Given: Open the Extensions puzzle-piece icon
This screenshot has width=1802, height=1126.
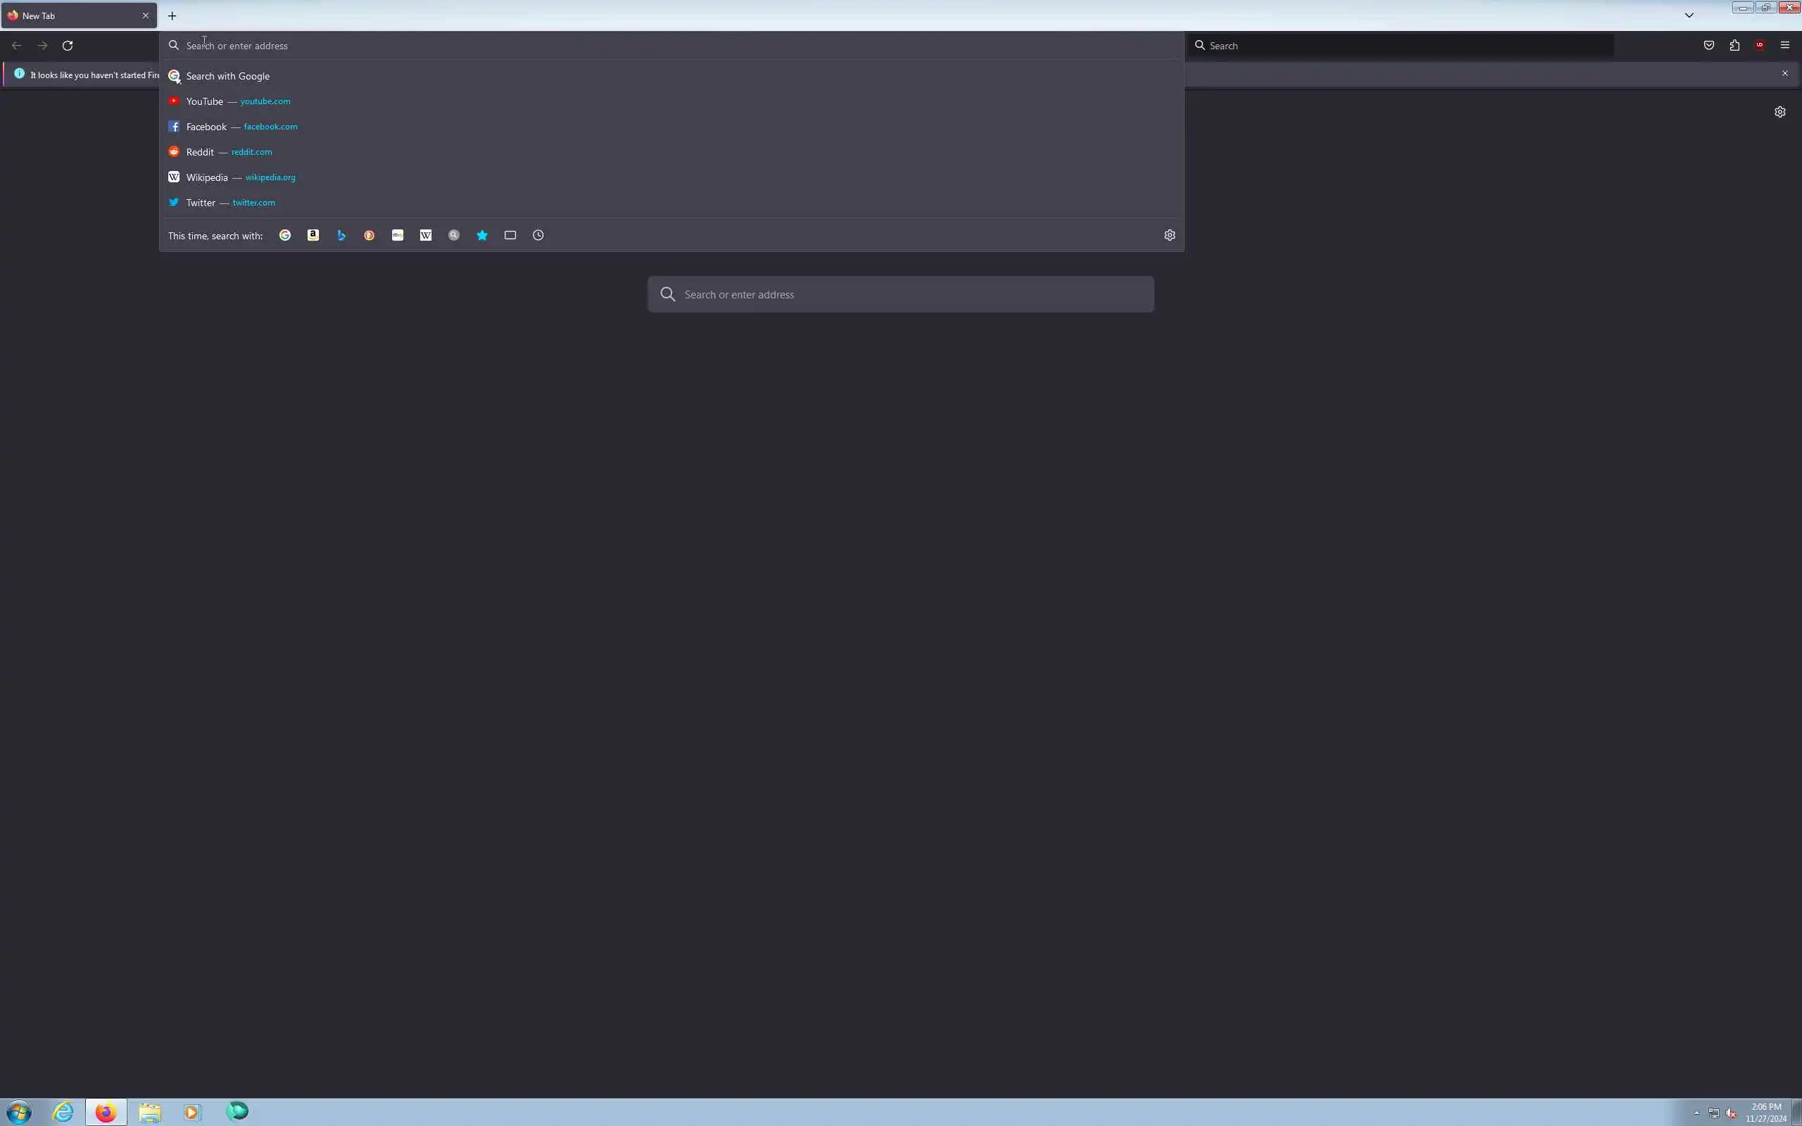Looking at the screenshot, I should [x=1734, y=46].
